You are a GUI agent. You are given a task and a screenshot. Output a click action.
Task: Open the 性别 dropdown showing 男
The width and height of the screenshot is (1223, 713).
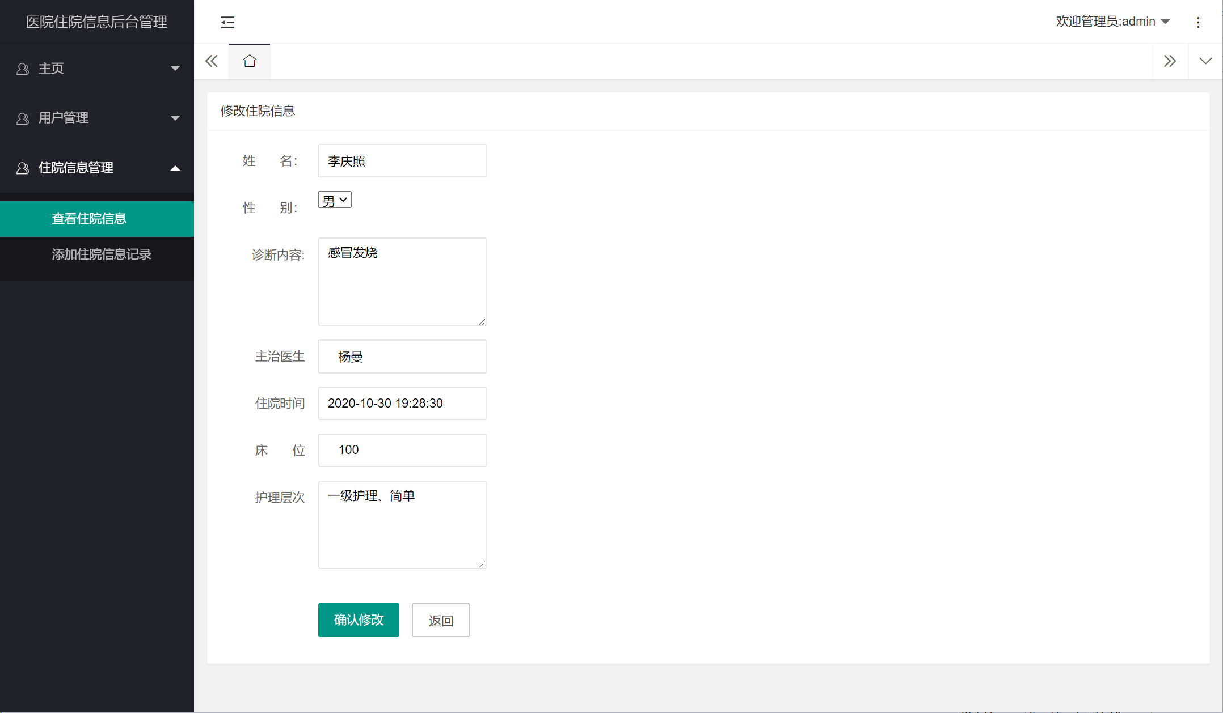pos(335,200)
